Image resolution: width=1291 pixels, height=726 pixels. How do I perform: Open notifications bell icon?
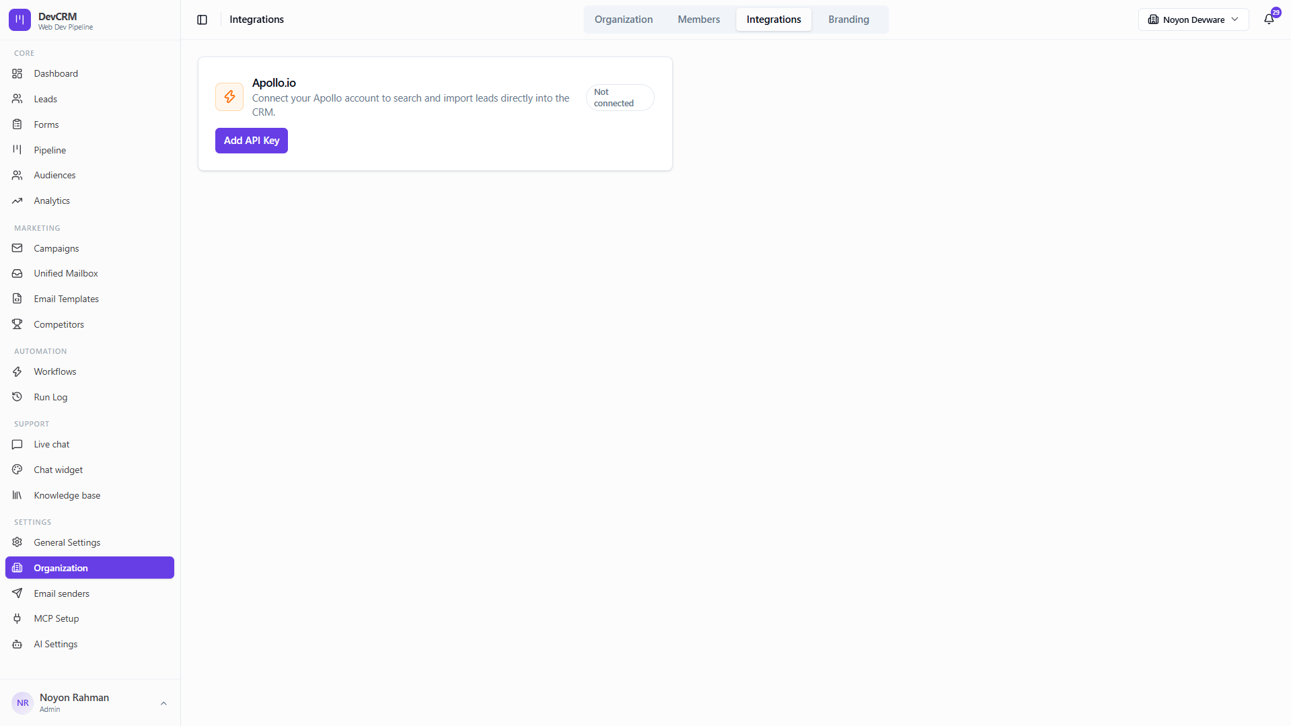pos(1269,20)
